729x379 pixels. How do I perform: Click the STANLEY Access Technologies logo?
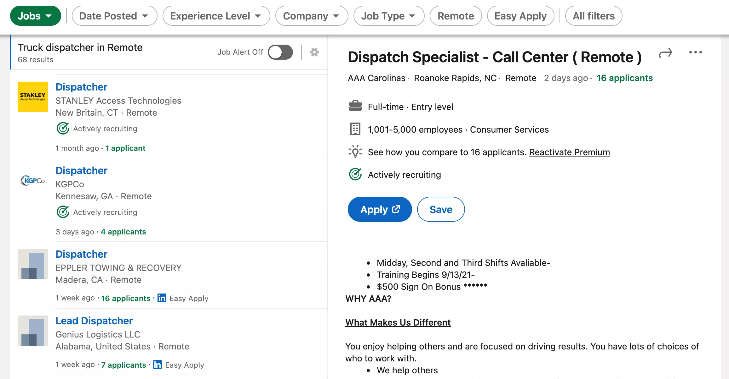[33, 97]
